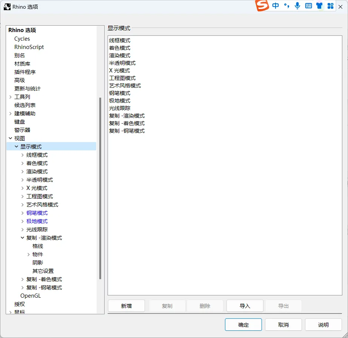This screenshot has width=348, height=338.
Task: Expand 工程图模式 in the tree
Action: pyautogui.click(x=22, y=196)
